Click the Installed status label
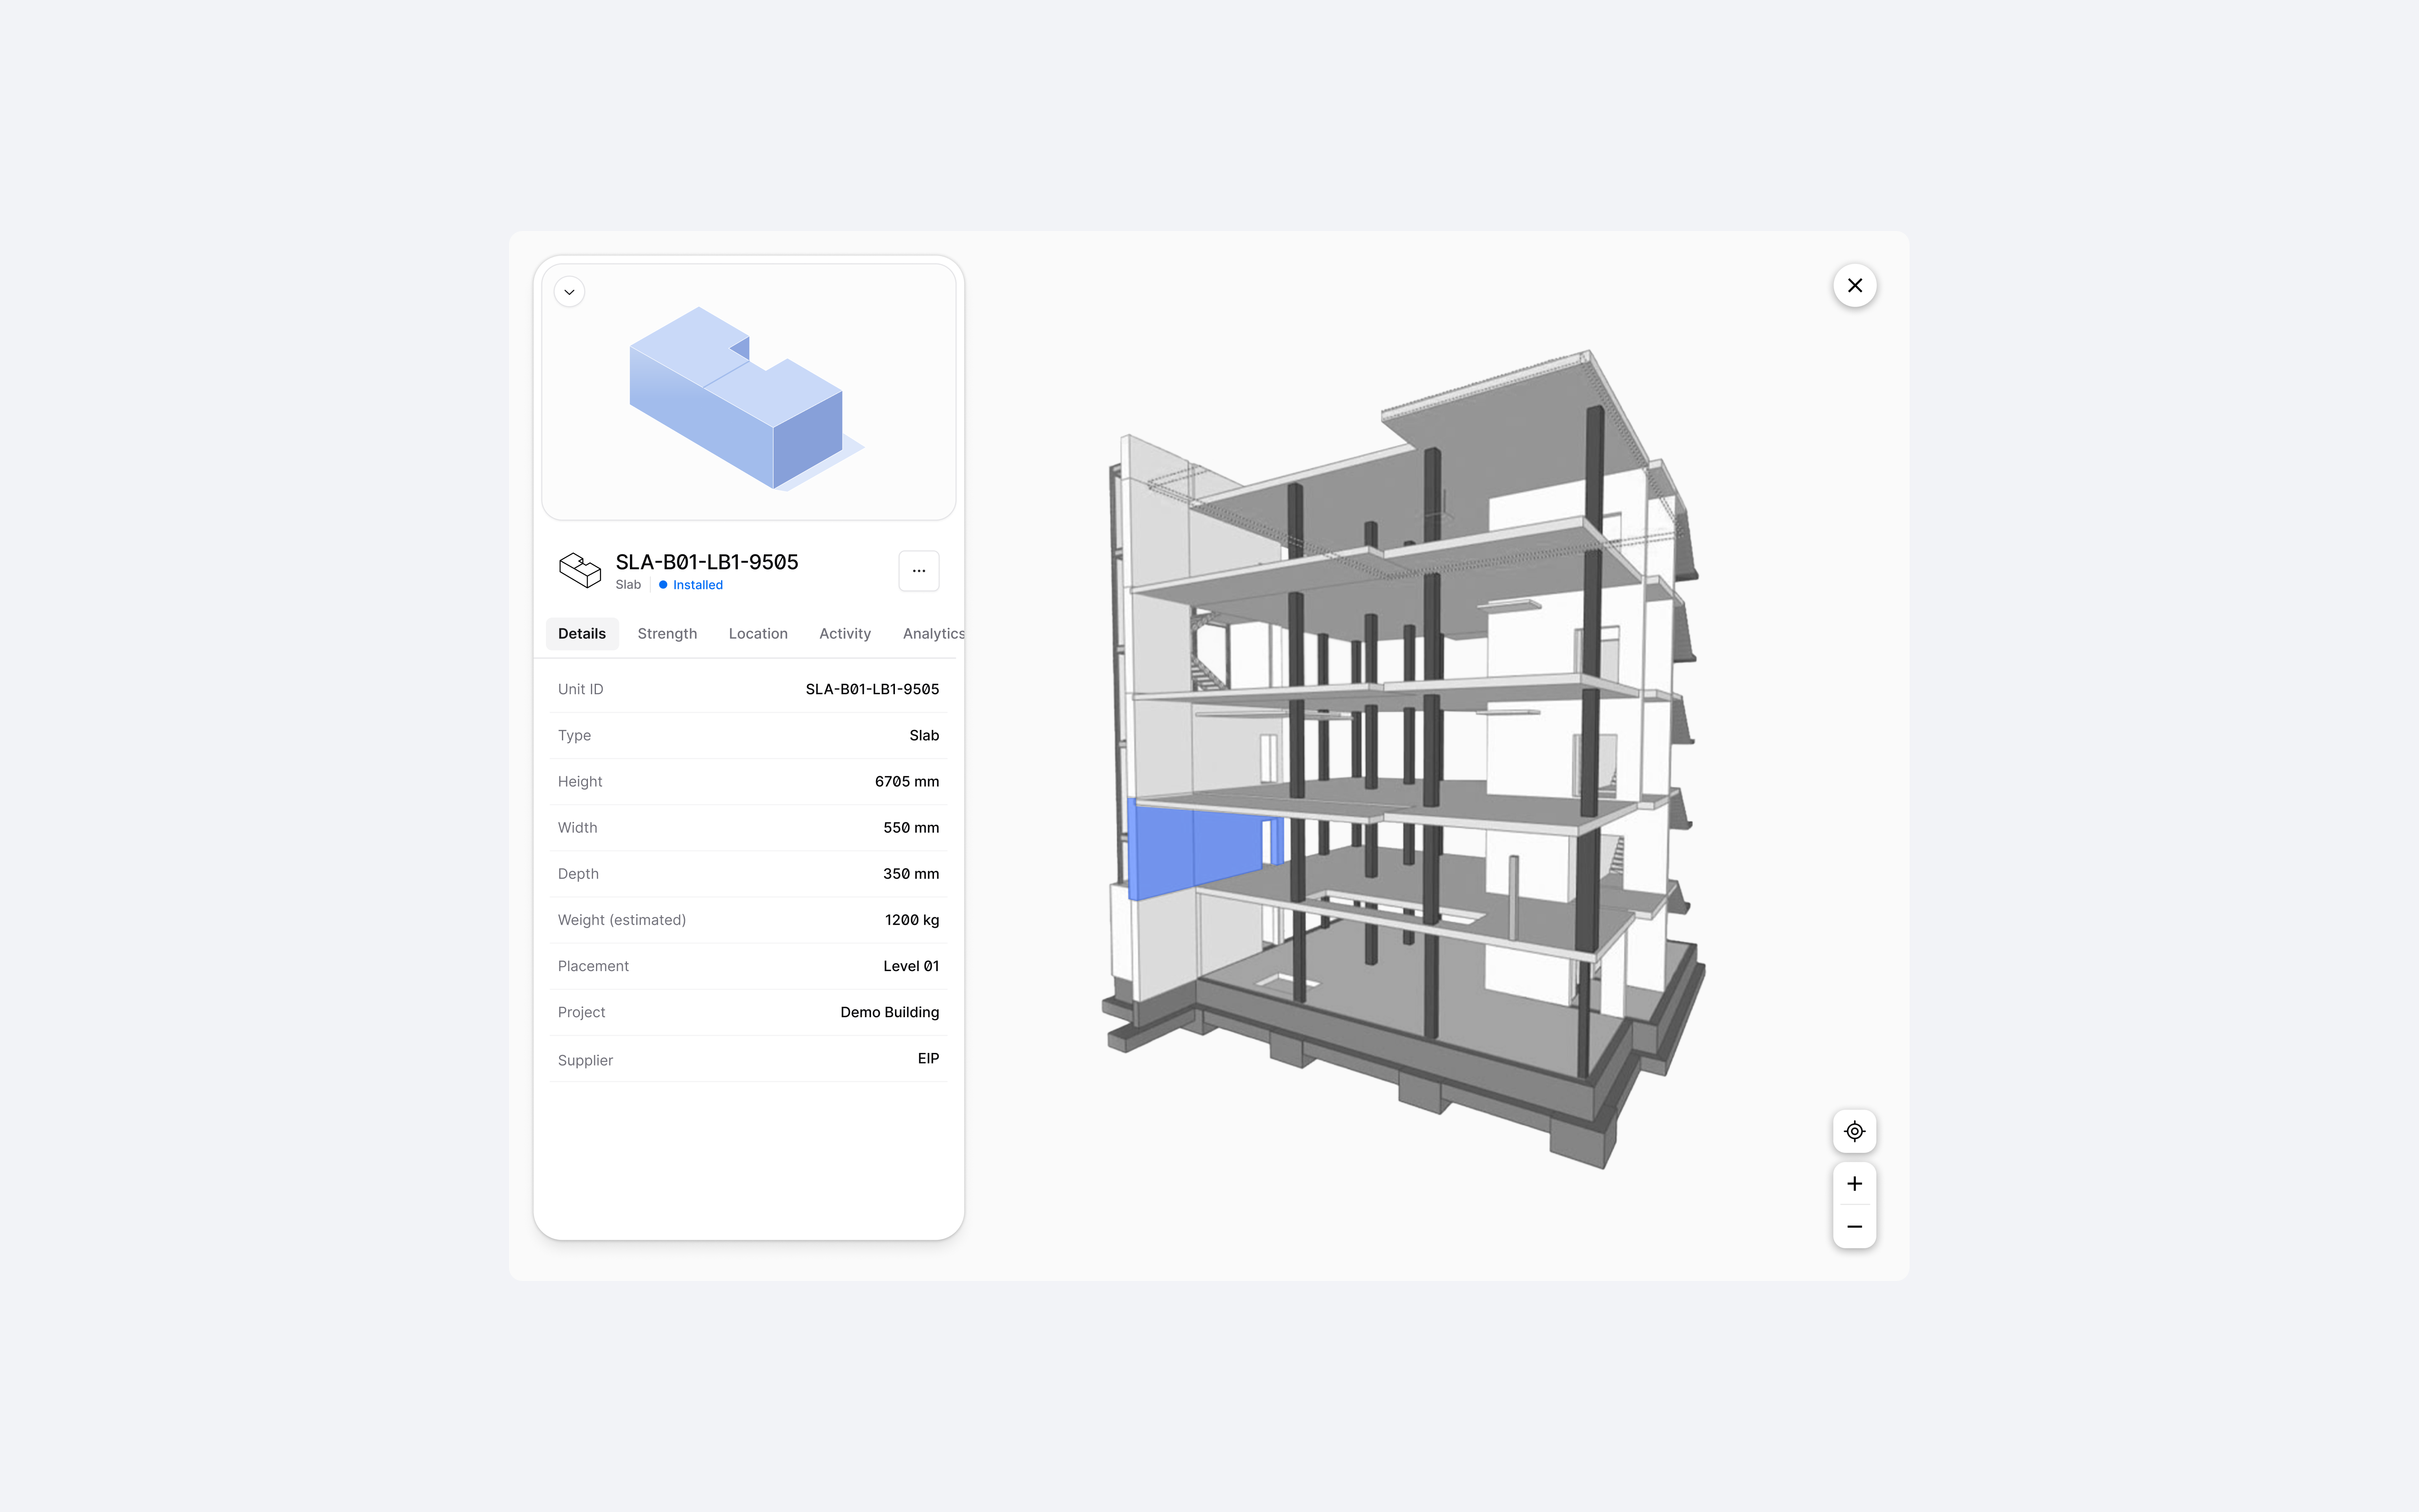The height and width of the screenshot is (1512, 2419). (698, 585)
